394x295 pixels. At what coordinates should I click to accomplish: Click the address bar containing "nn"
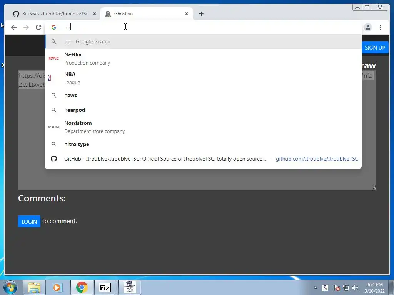coord(203,27)
